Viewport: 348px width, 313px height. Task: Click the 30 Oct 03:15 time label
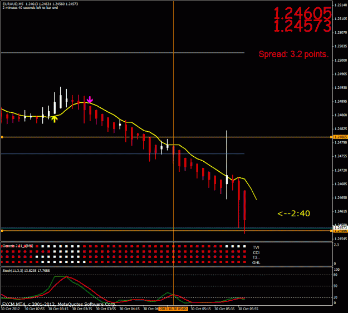pos(58,309)
